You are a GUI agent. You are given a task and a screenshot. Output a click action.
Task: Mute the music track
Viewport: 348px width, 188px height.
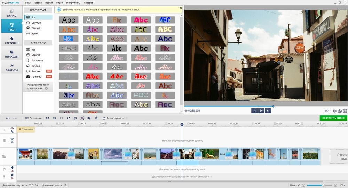(12, 168)
